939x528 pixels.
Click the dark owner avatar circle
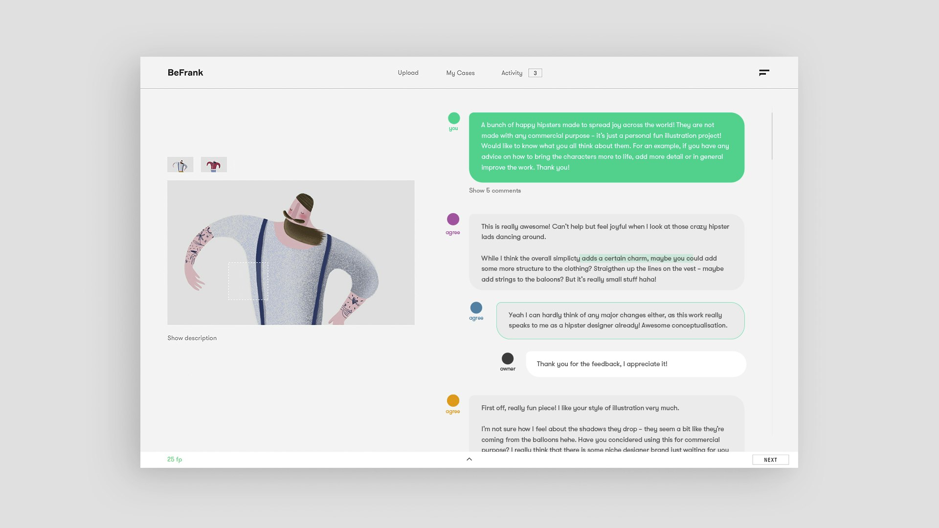(x=508, y=358)
